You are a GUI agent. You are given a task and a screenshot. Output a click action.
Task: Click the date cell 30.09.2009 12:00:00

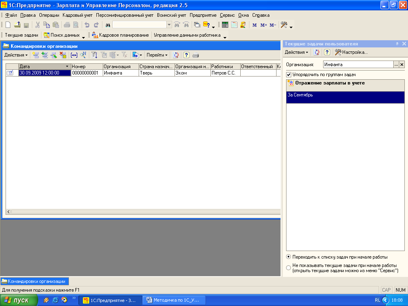(x=45, y=73)
